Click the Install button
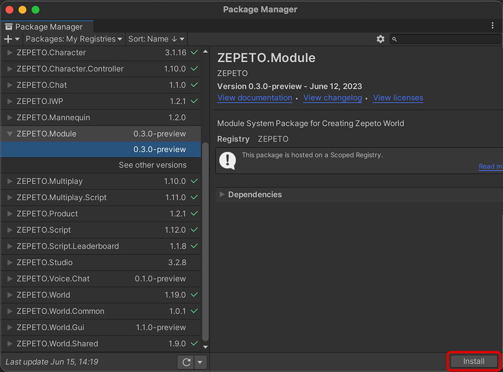 (474, 361)
